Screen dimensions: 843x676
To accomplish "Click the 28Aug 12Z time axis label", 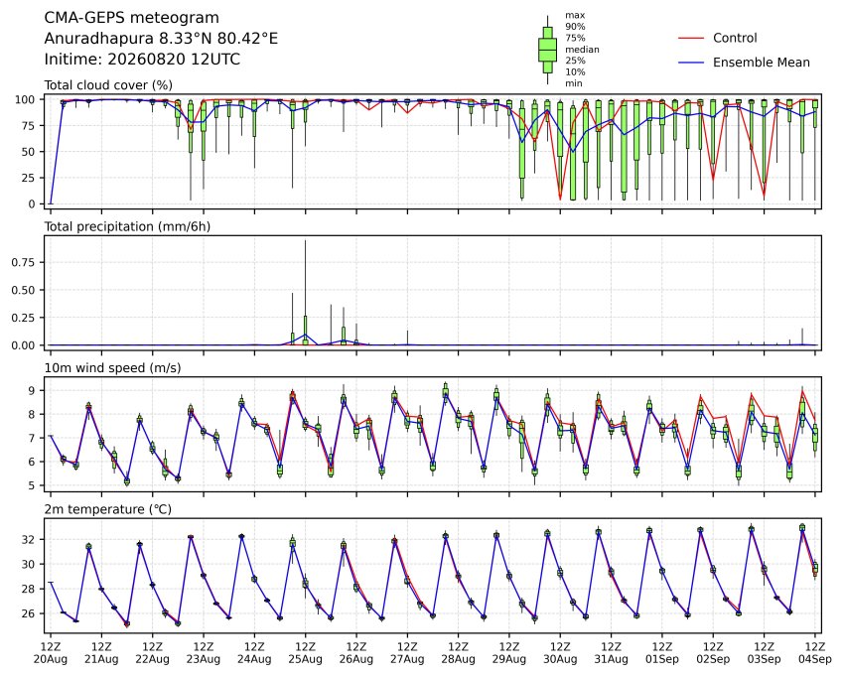I will [x=458, y=652].
